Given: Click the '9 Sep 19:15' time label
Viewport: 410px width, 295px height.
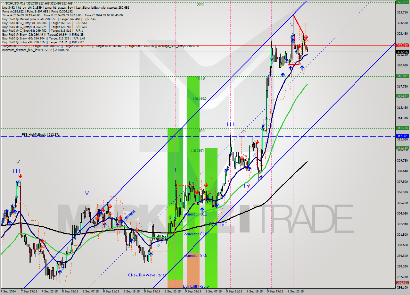Looking at the screenshot, I should (275, 292).
